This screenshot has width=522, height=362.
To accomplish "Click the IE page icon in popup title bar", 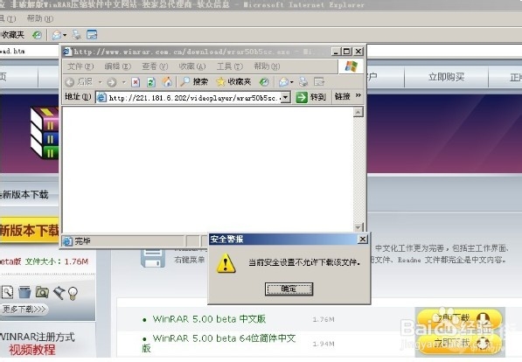I will coord(67,52).
